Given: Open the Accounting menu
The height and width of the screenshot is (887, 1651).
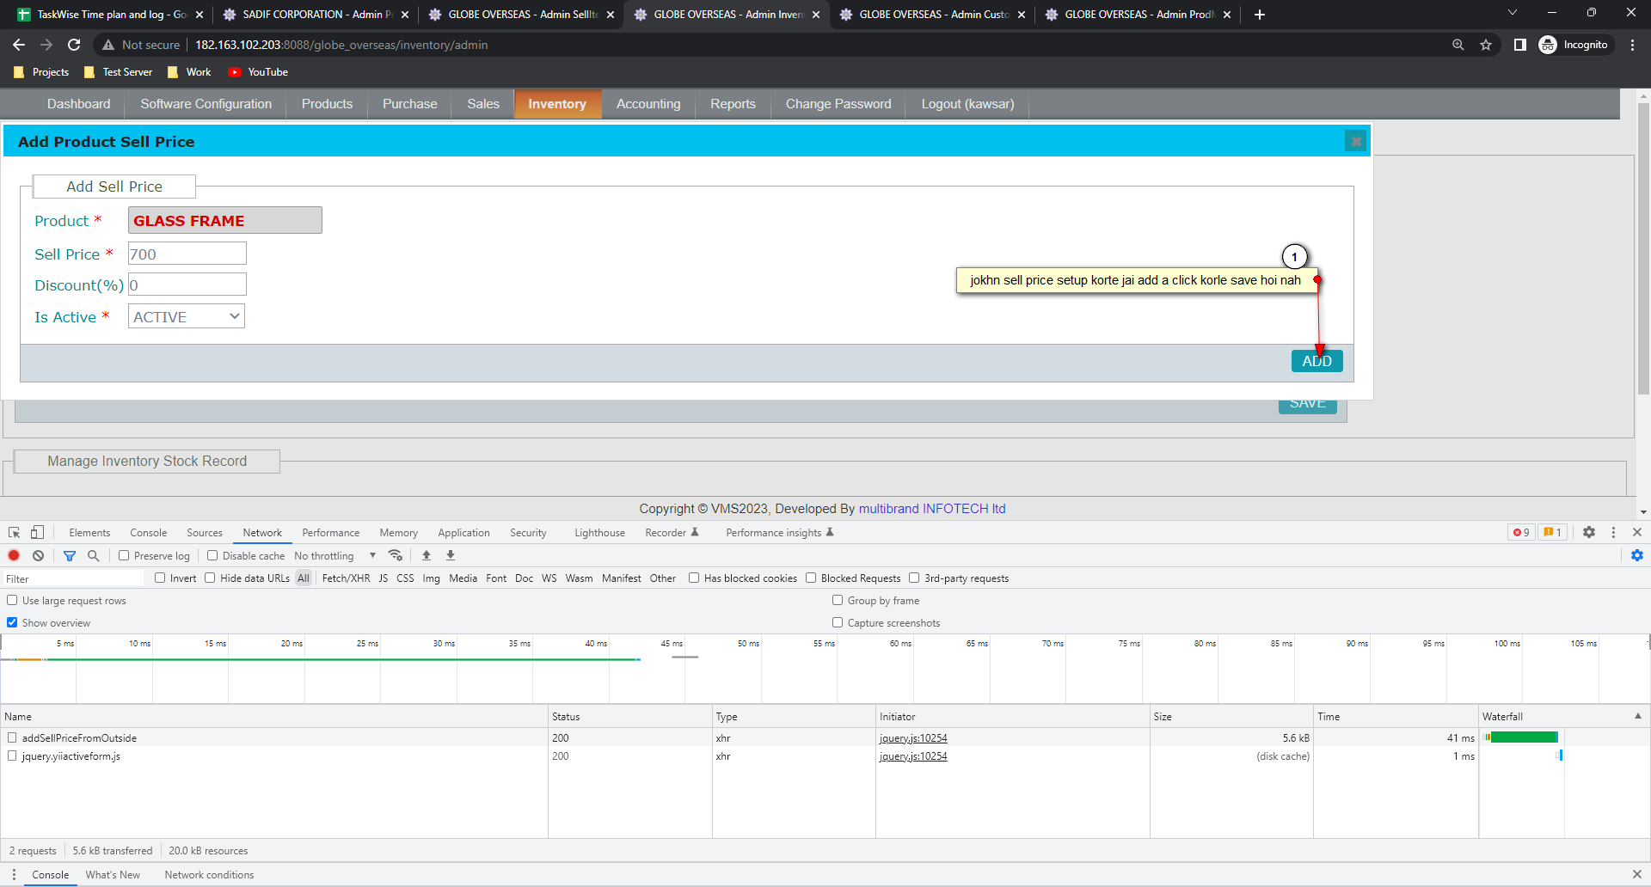Looking at the screenshot, I should (x=648, y=104).
